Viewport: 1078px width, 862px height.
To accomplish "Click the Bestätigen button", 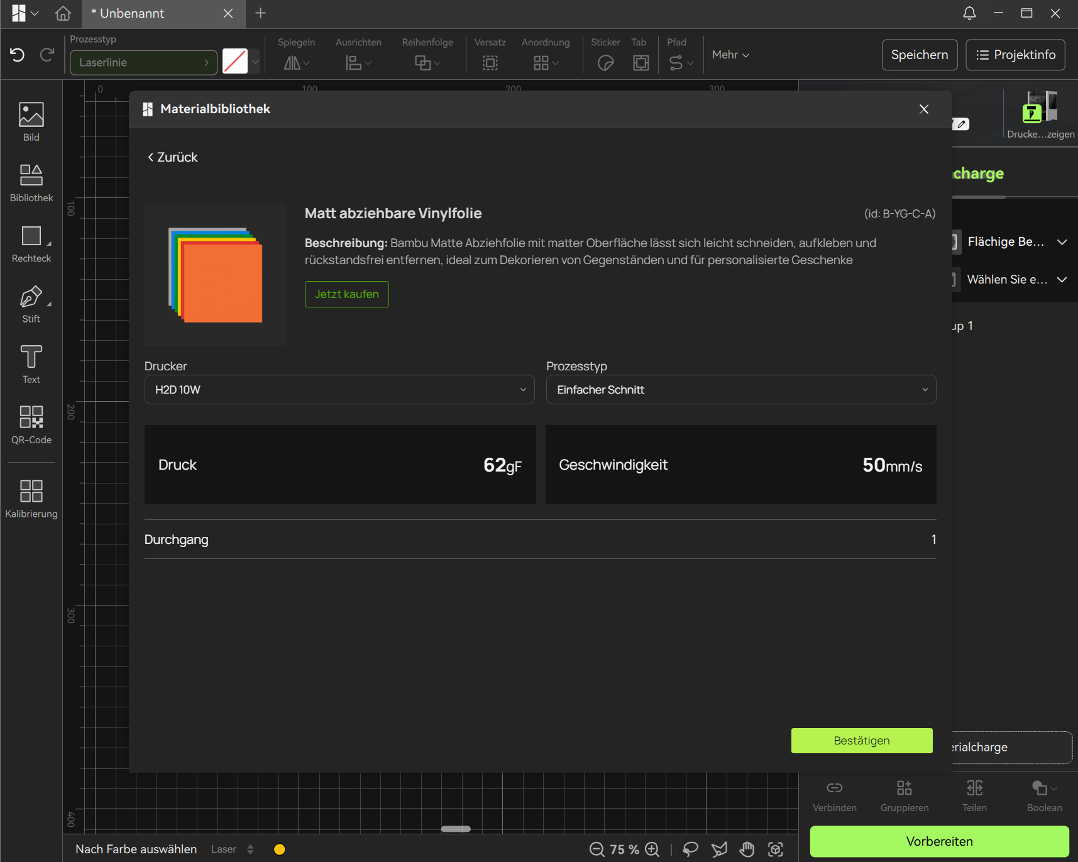I will 861,741.
